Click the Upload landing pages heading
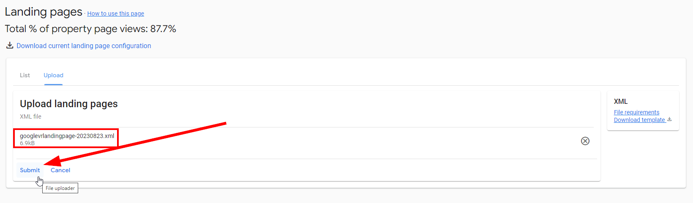The width and height of the screenshot is (693, 203). tap(69, 104)
